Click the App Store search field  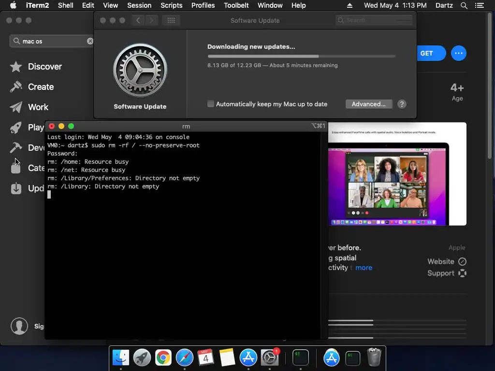[x=52, y=41]
